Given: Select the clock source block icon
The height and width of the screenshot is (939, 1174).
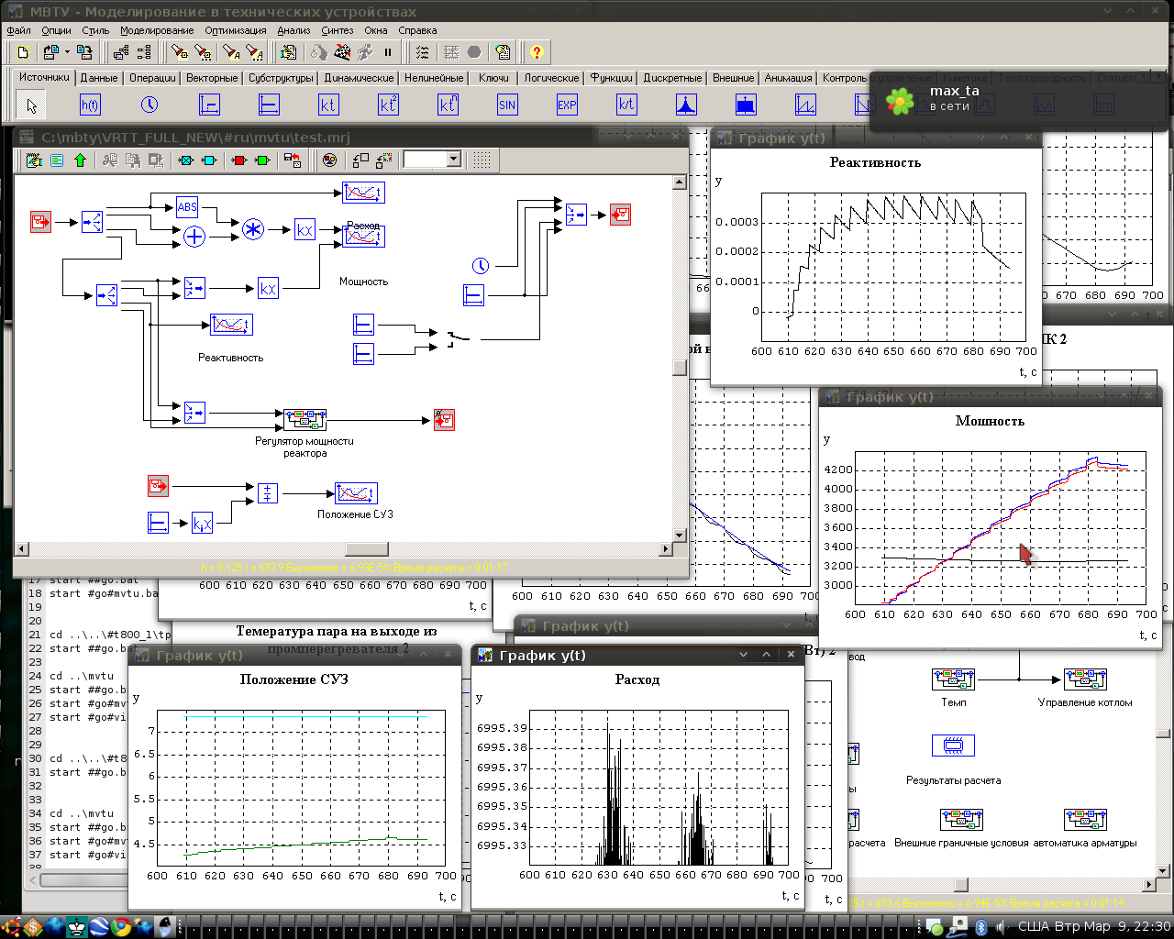Looking at the screenshot, I should pos(150,105).
